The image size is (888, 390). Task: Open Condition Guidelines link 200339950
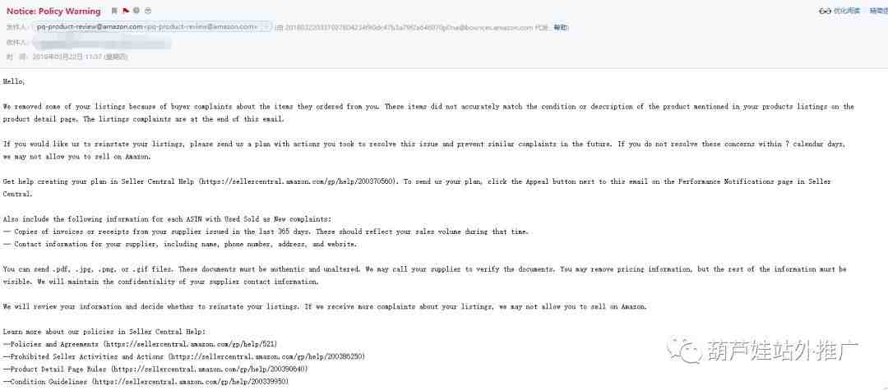coord(190,382)
